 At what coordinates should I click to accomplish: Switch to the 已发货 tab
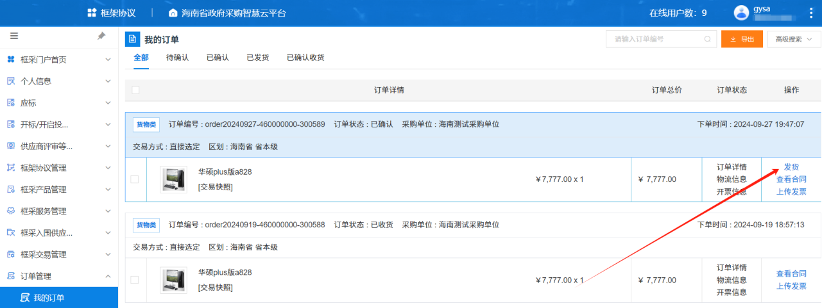pos(258,58)
